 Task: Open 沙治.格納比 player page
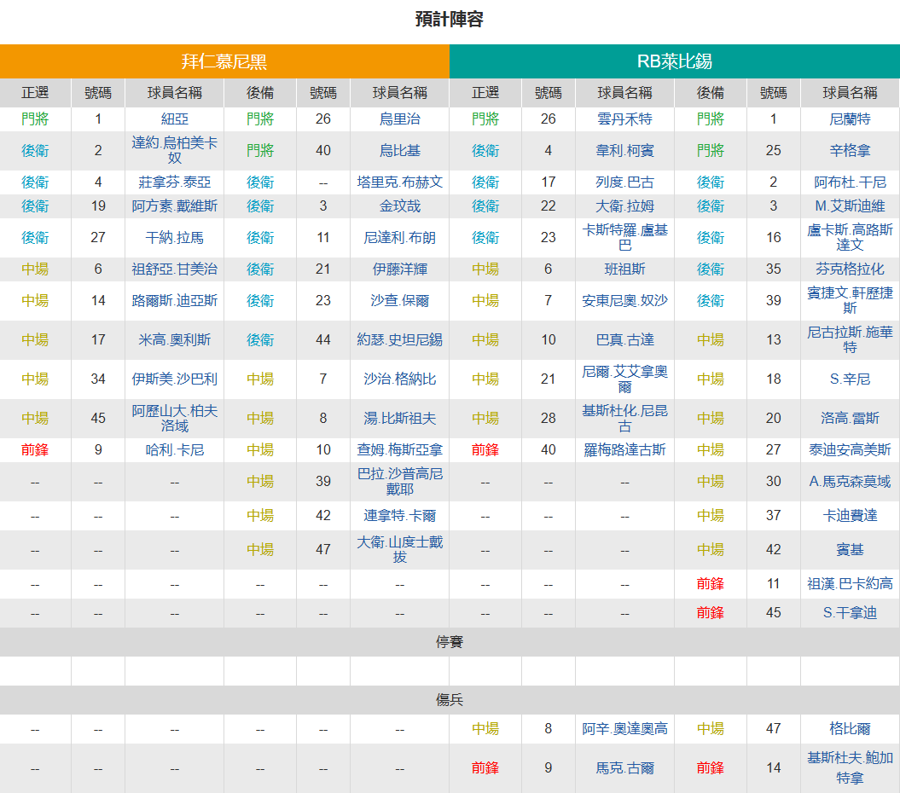[400, 379]
